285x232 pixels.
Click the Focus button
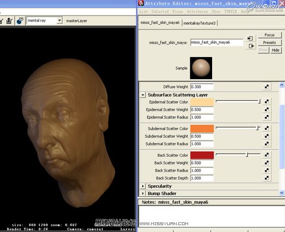point(270,35)
